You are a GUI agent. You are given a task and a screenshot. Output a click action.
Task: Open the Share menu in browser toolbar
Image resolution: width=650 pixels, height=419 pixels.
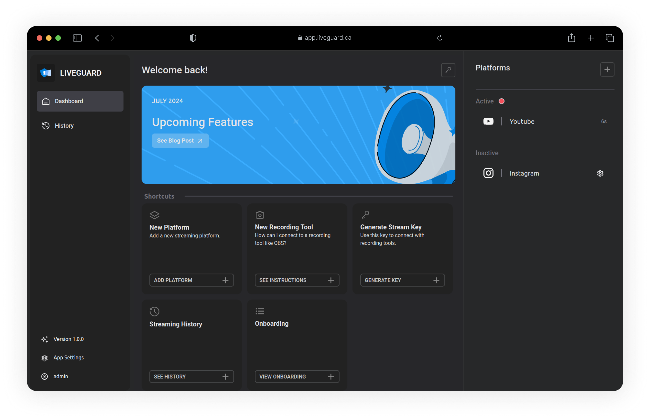[x=571, y=38]
